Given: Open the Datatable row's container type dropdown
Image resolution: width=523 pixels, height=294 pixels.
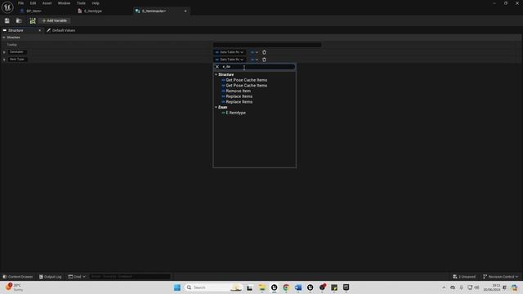Looking at the screenshot, I should coord(254,52).
